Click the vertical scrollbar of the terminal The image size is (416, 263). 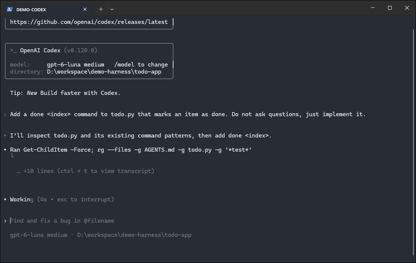[x=413, y=142]
